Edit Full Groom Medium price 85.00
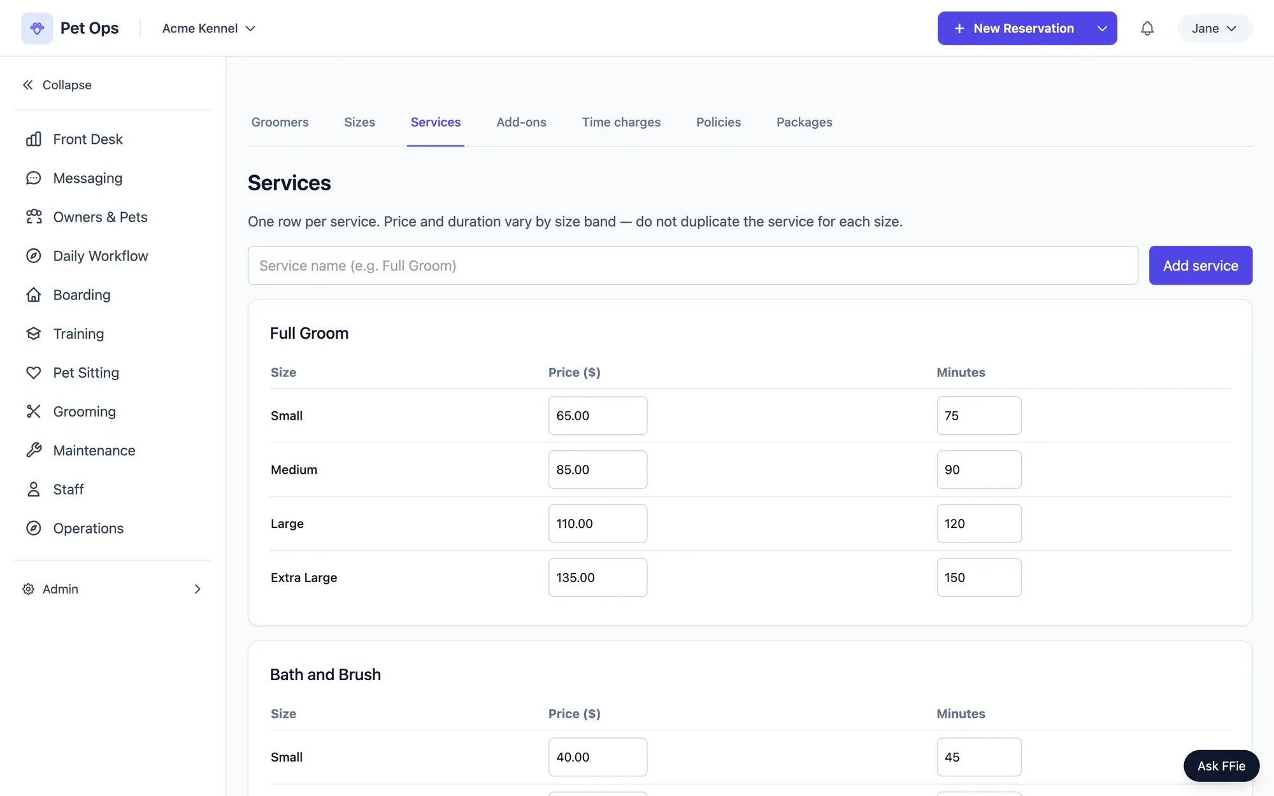Viewport: 1274px width, 796px height. click(x=598, y=470)
